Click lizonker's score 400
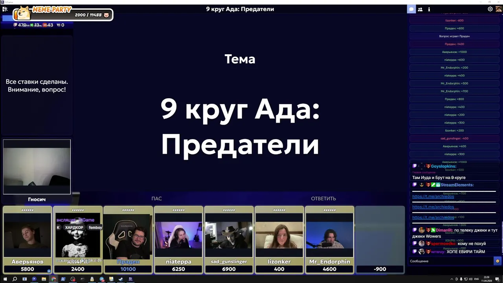 [279, 269]
